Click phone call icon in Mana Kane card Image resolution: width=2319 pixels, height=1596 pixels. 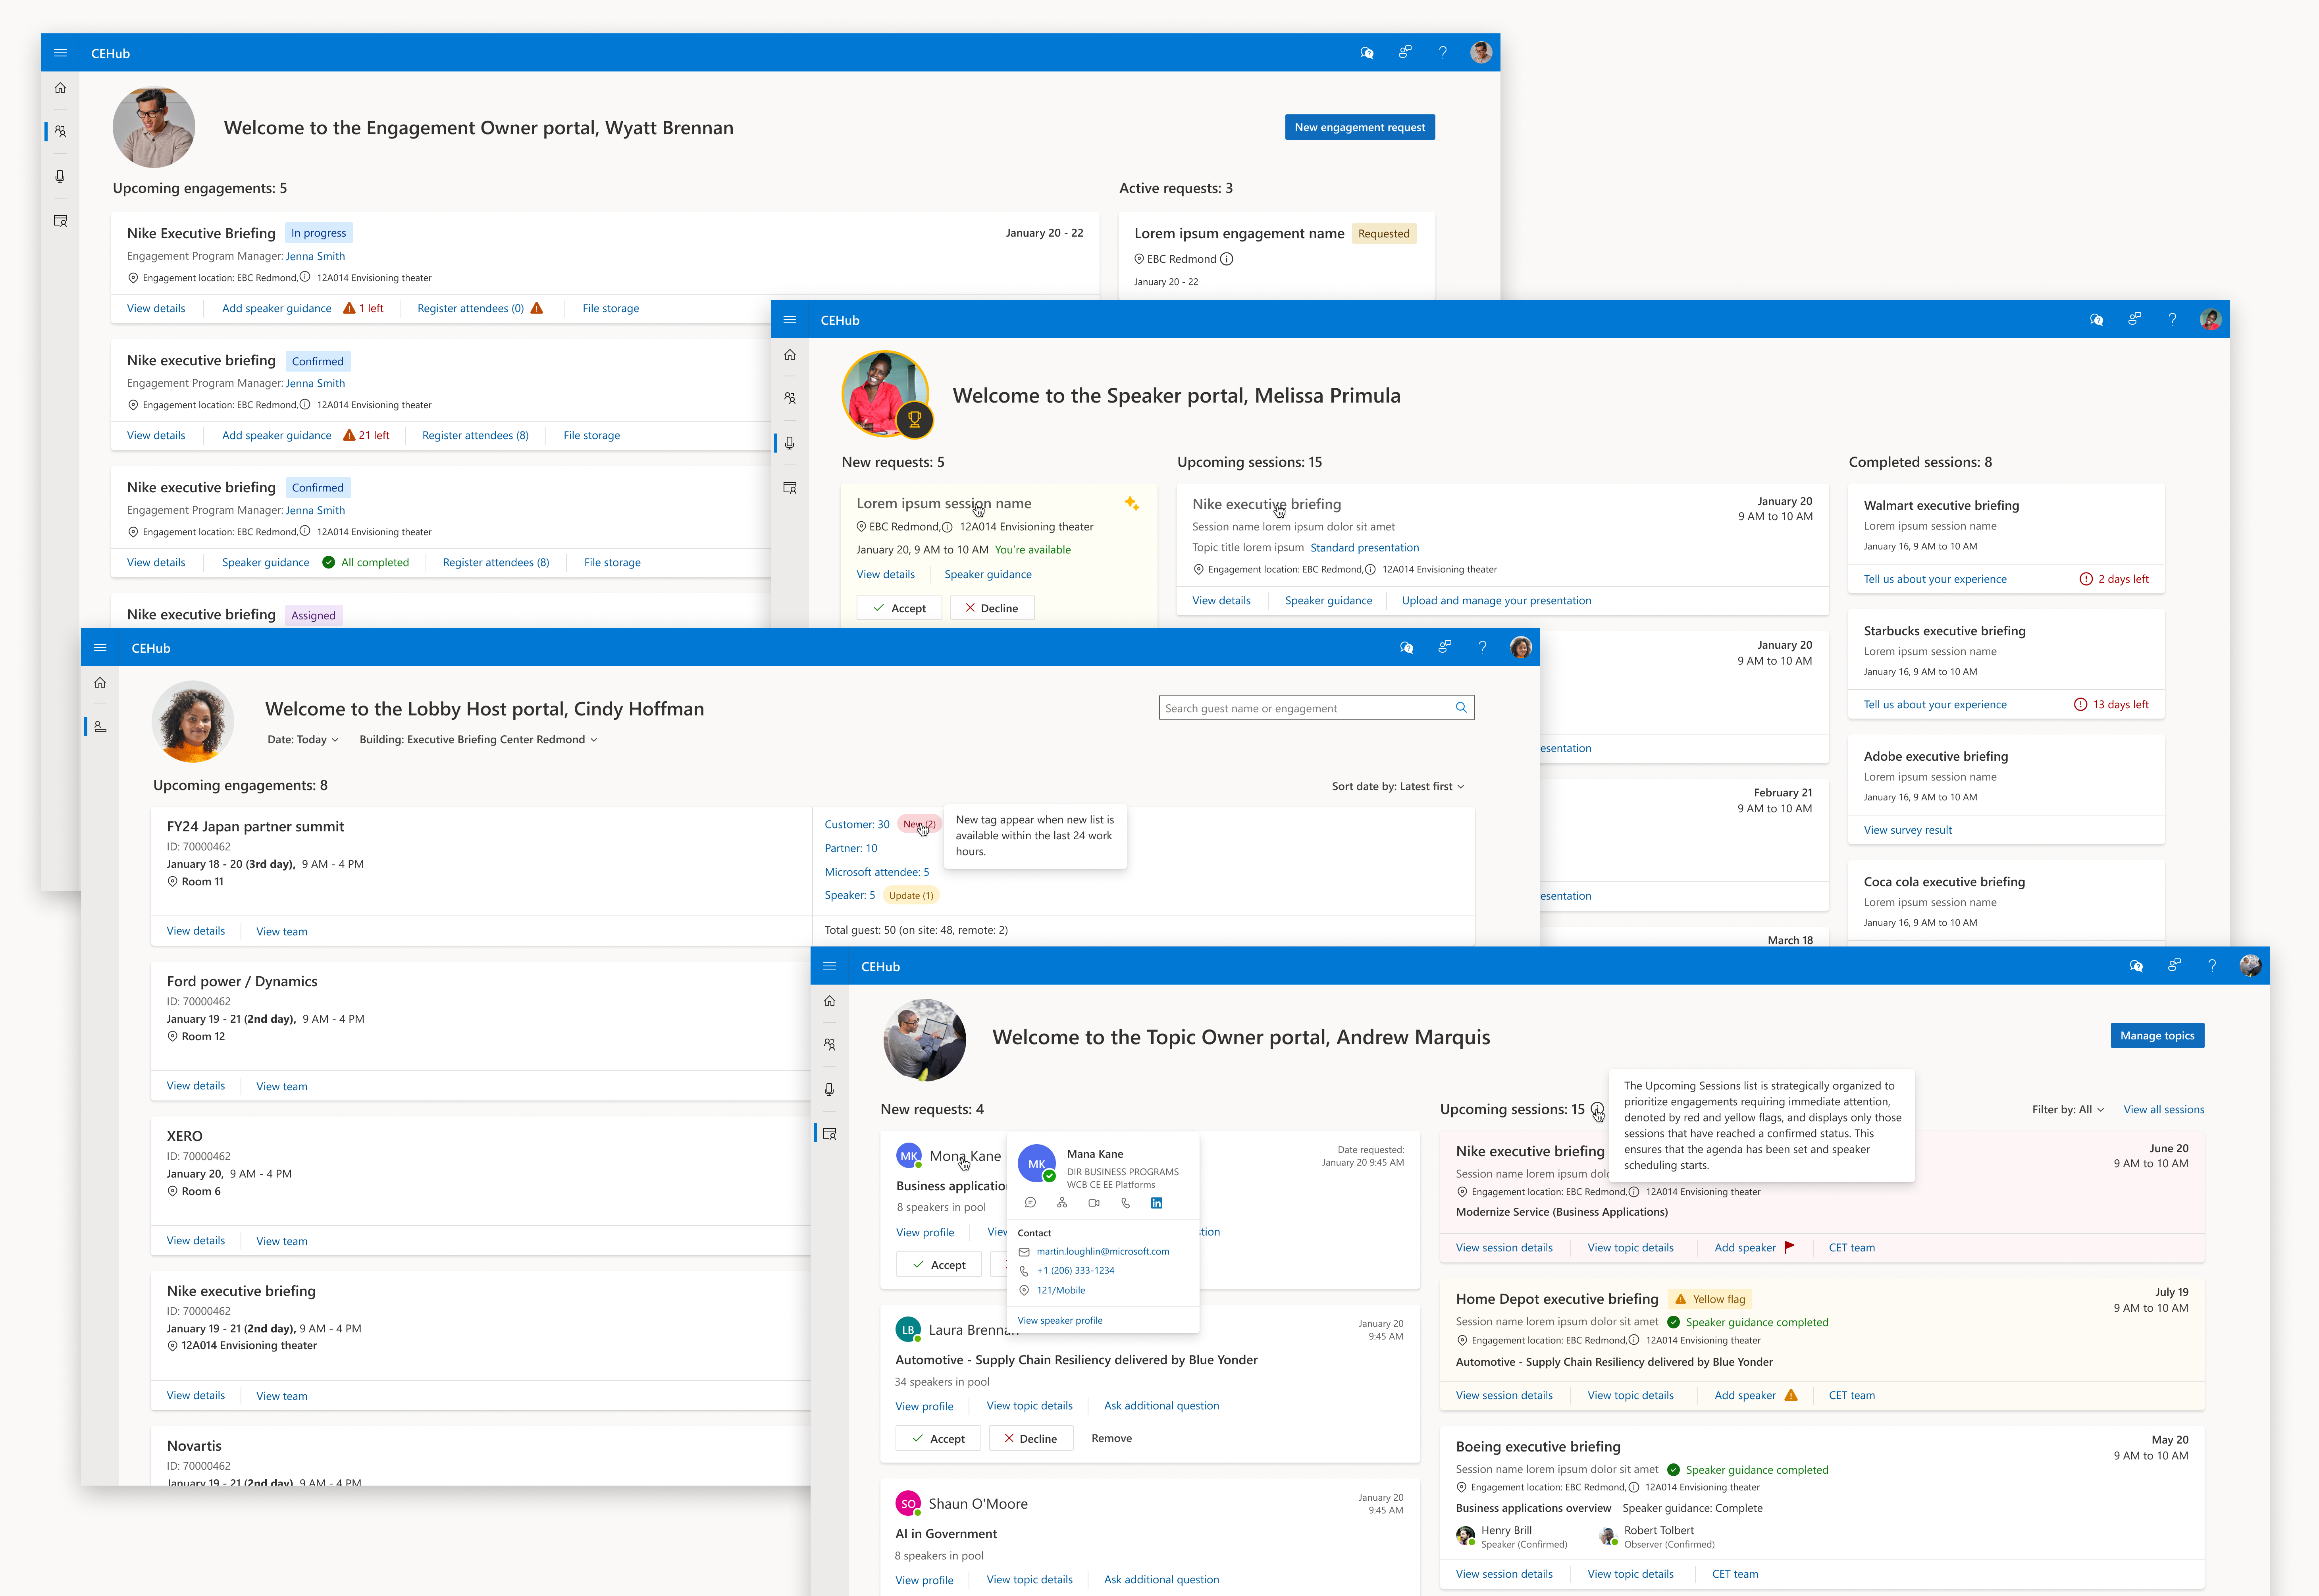click(x=1125, y=1203)
